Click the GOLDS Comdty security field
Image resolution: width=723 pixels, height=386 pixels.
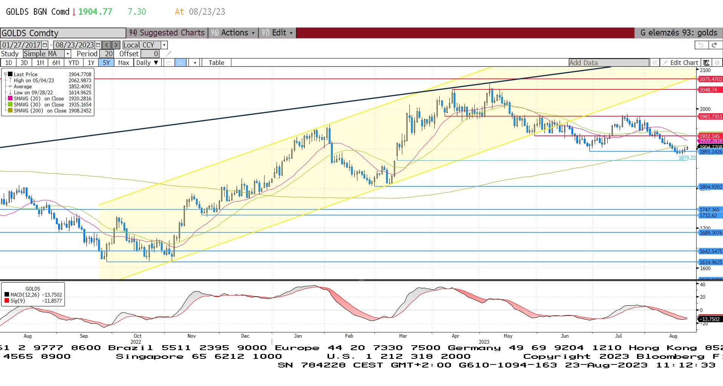pyautogui.click(x=63, y=33)
